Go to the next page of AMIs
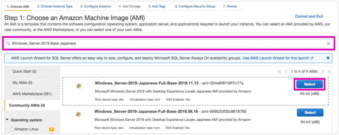This screenshot has height=135, width=339. (x=323, y=71)
